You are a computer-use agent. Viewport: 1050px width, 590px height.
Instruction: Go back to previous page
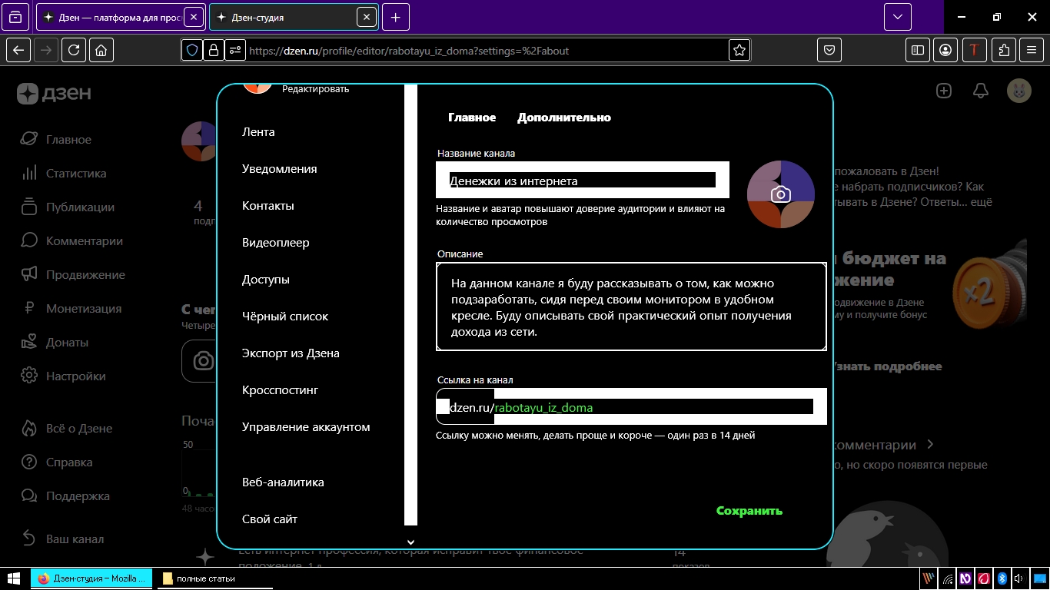[19, 51]
